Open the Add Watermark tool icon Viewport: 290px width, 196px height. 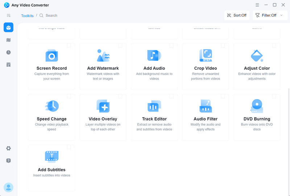click(103, 56)
